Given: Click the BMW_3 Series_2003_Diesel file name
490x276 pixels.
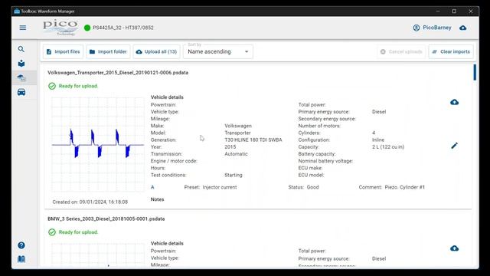Looking at the screenshot, I should click(106, 219).
